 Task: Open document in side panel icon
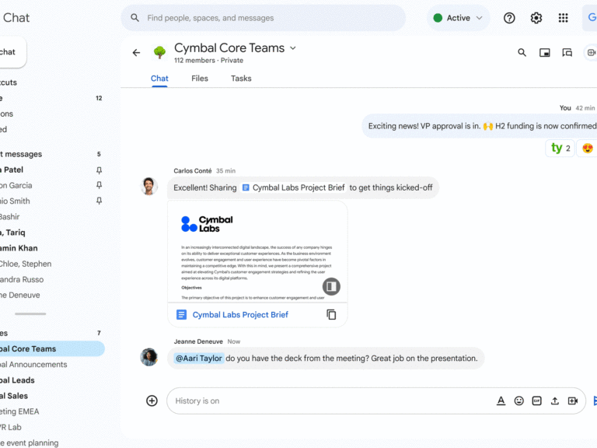coord(331,286)
